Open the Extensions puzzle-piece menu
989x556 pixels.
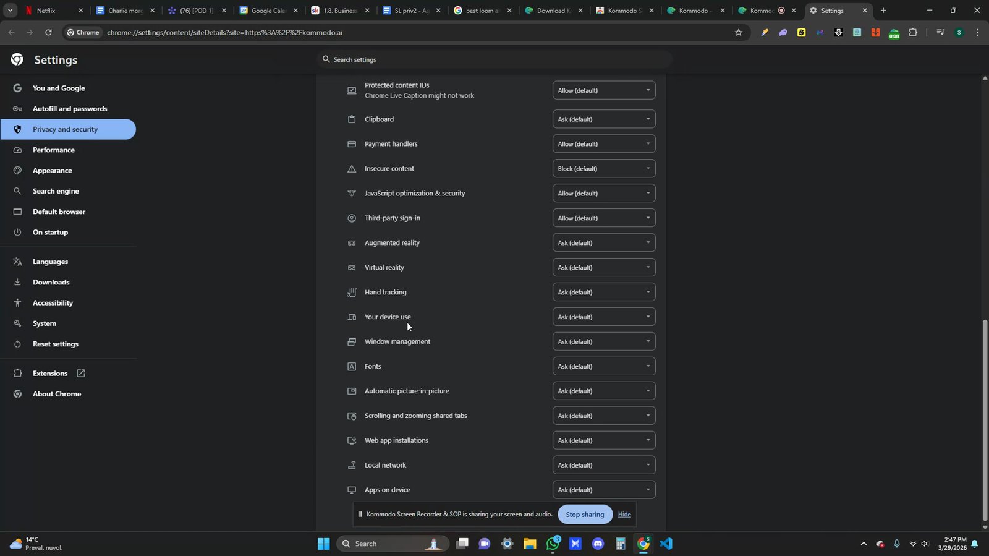point(913,32)
